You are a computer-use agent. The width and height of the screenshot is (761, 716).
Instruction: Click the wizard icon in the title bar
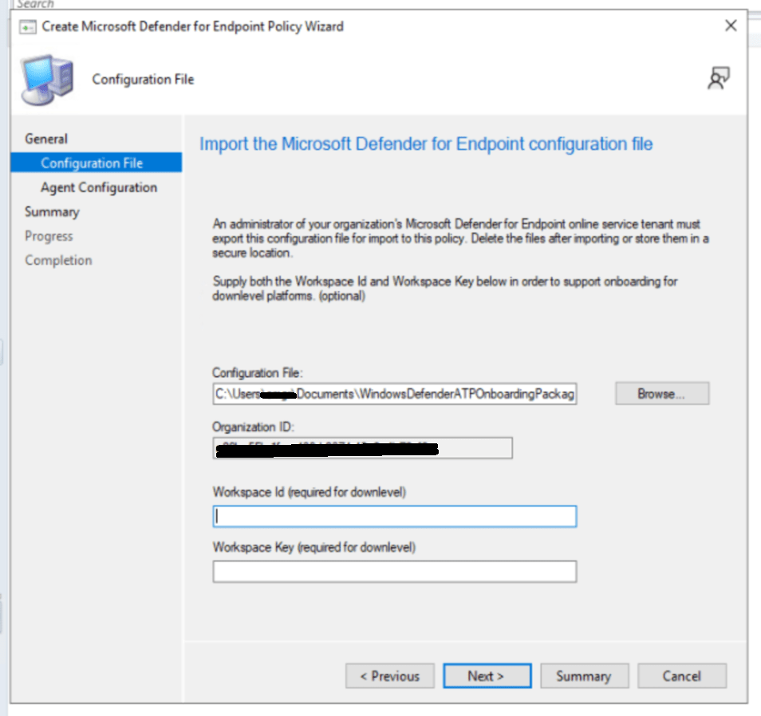(28, 26)
